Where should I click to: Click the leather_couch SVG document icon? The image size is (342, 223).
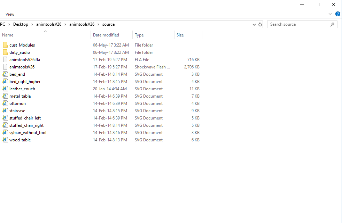pyautogui.click(x=5, y=89)
